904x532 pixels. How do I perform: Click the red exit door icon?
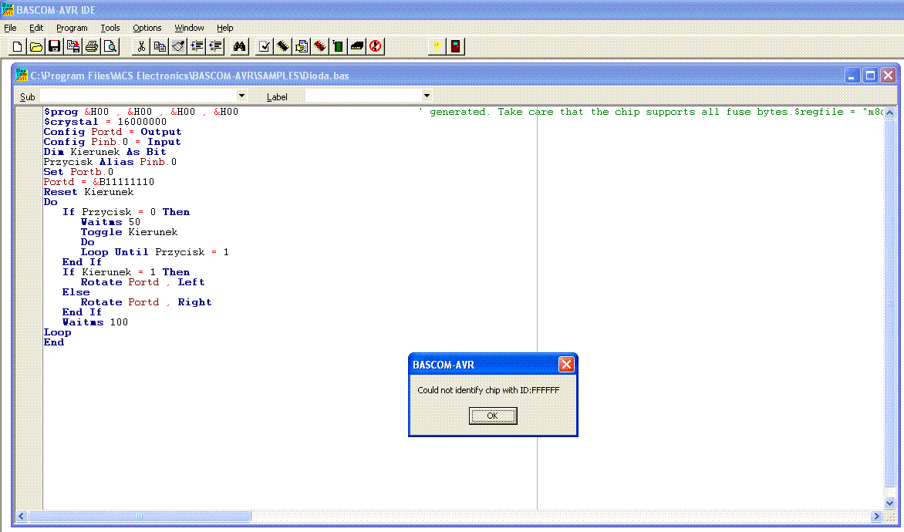click(456, 46)
